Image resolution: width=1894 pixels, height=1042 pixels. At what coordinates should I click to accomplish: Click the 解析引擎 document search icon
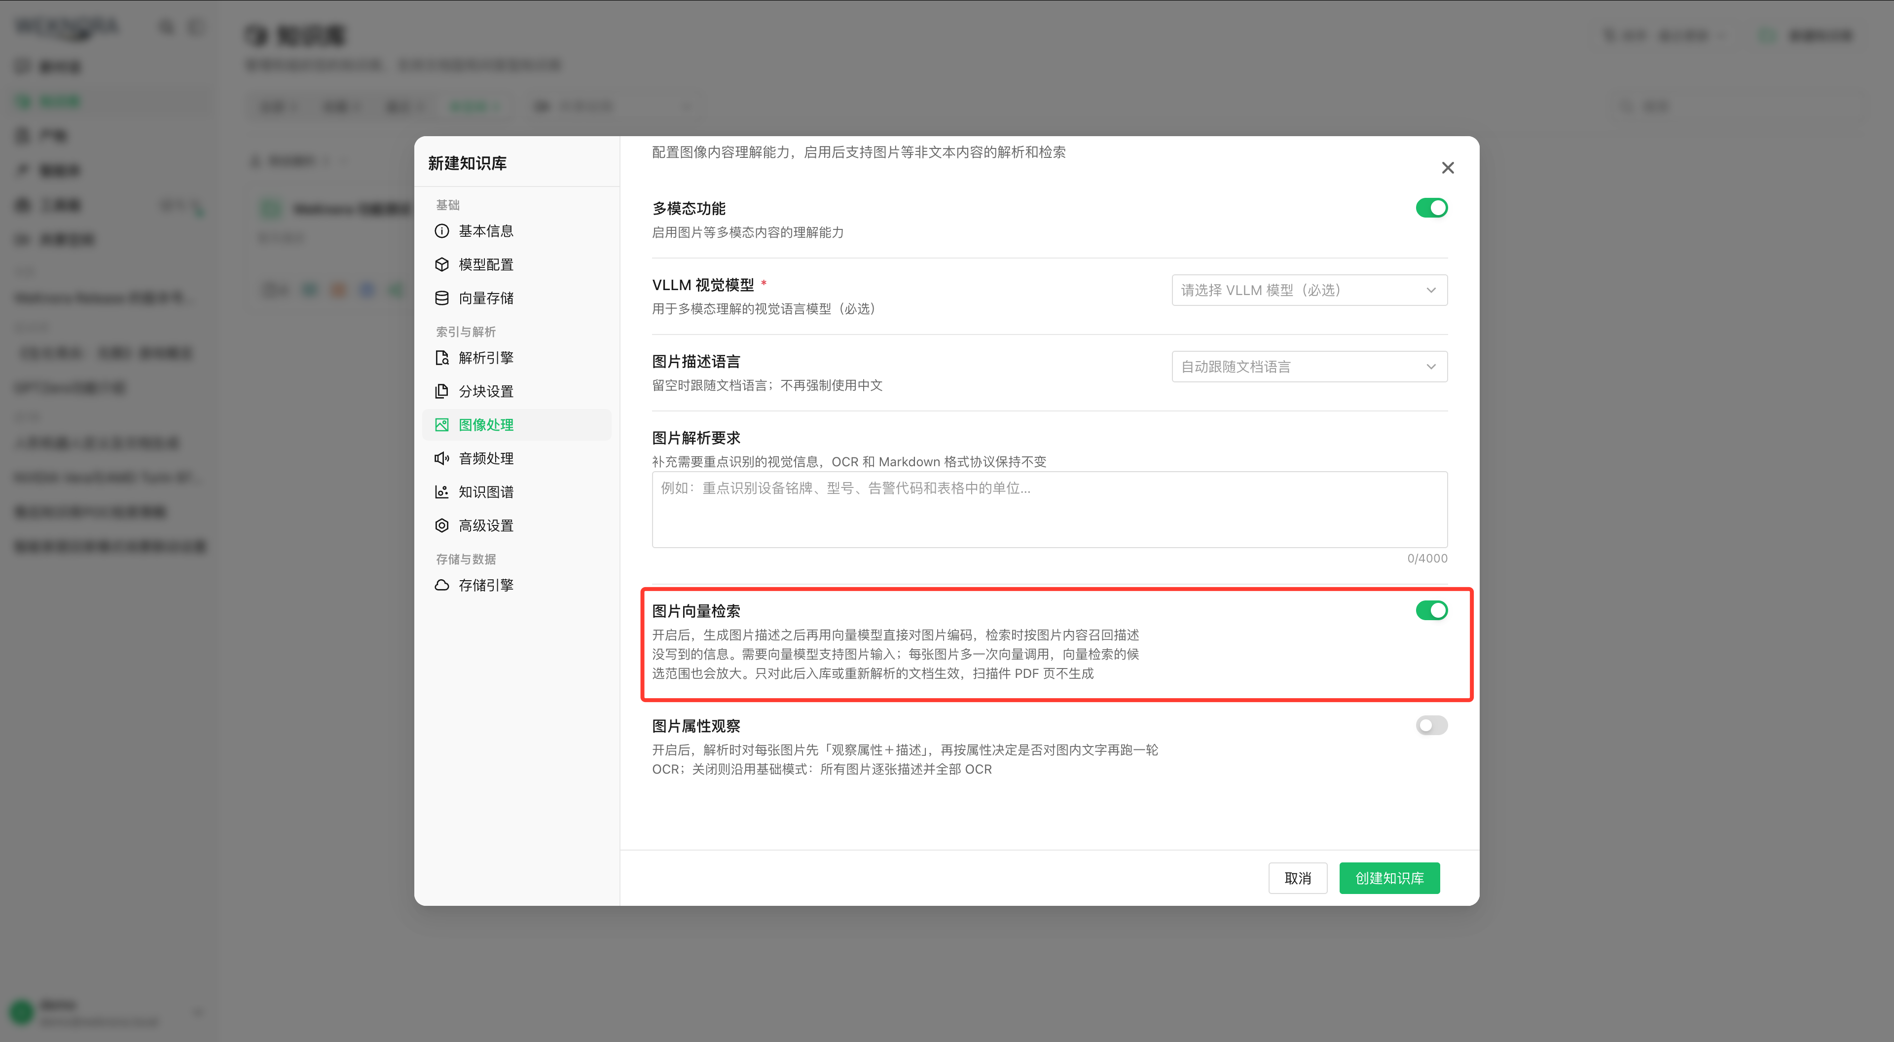tap(442, 357)
